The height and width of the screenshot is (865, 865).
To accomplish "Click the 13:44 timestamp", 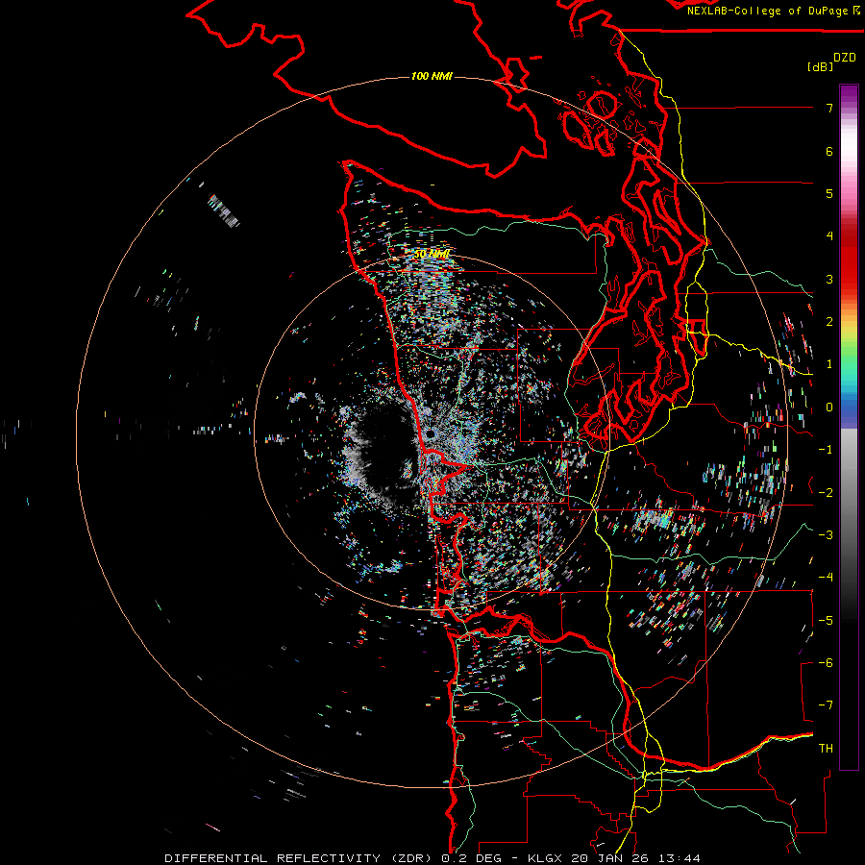I will click(680, 858).
